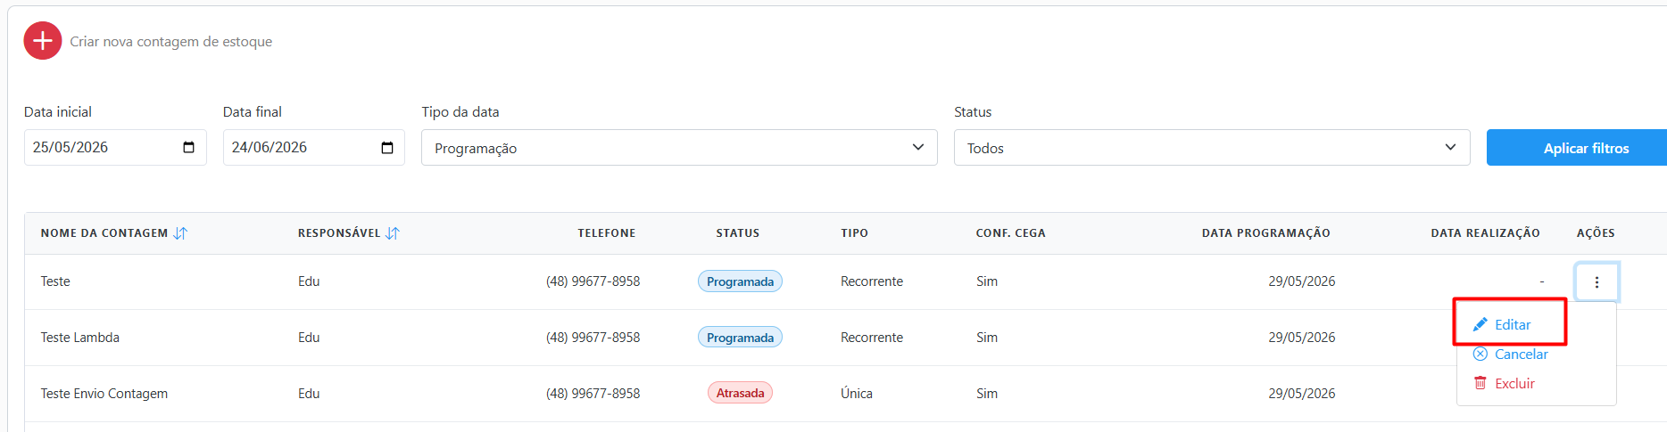
Task: Click the Atrasada status badge
Action: pos(740,393)
